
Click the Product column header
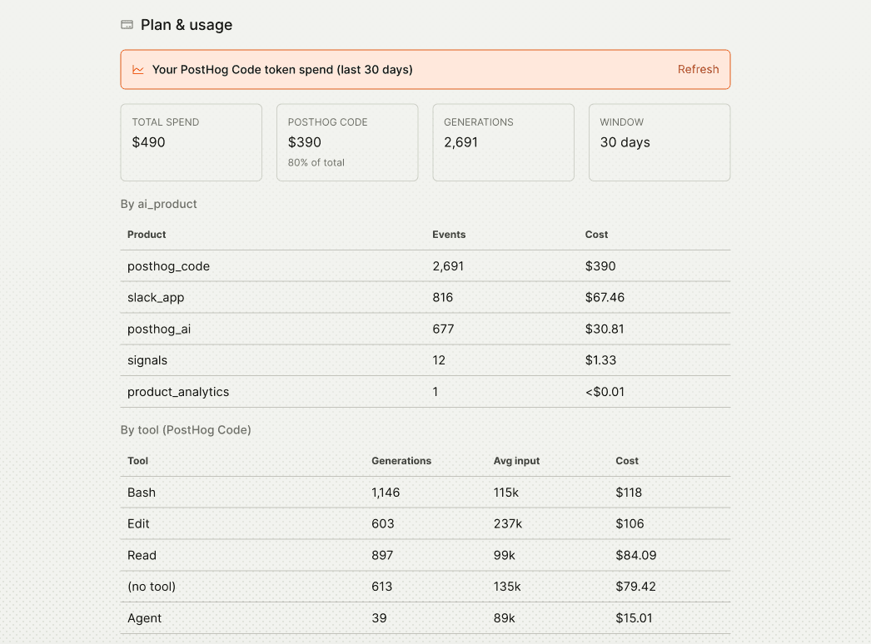pos(147,235)
